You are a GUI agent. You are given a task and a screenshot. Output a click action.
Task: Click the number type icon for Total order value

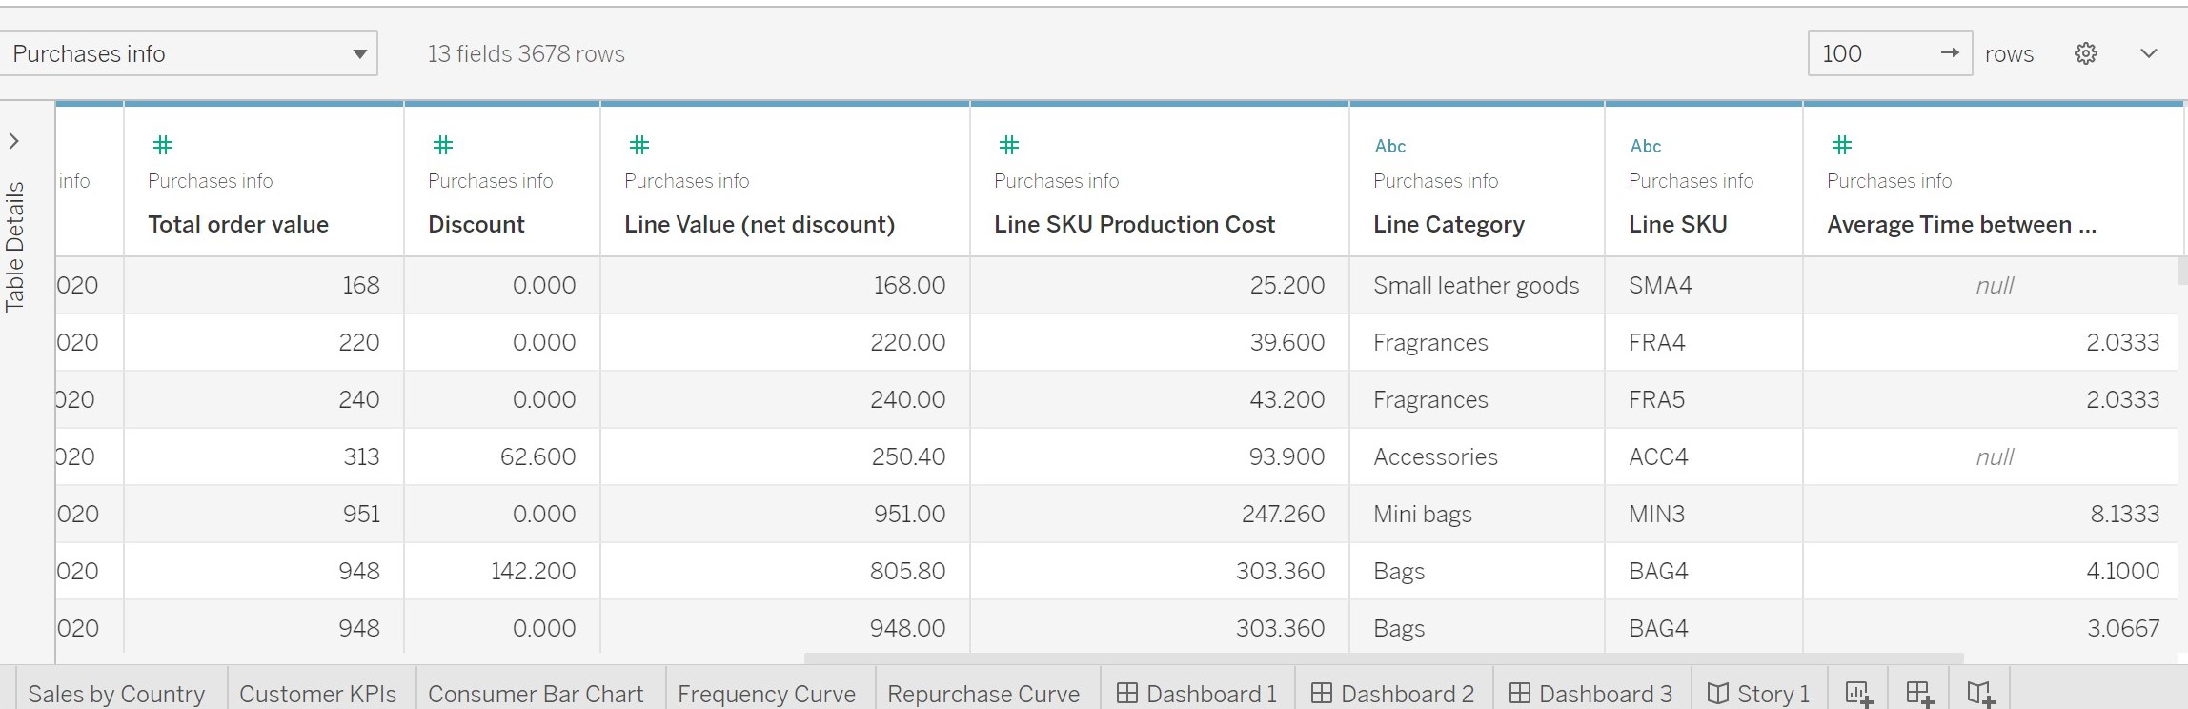tap(163, 145)
